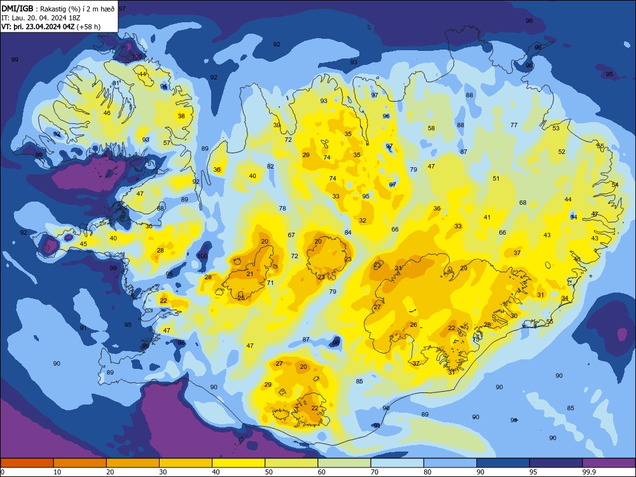The image size is (636, 477).
Task: Click the '(+58 h)' forecast offset text
Action: (88, 27)
